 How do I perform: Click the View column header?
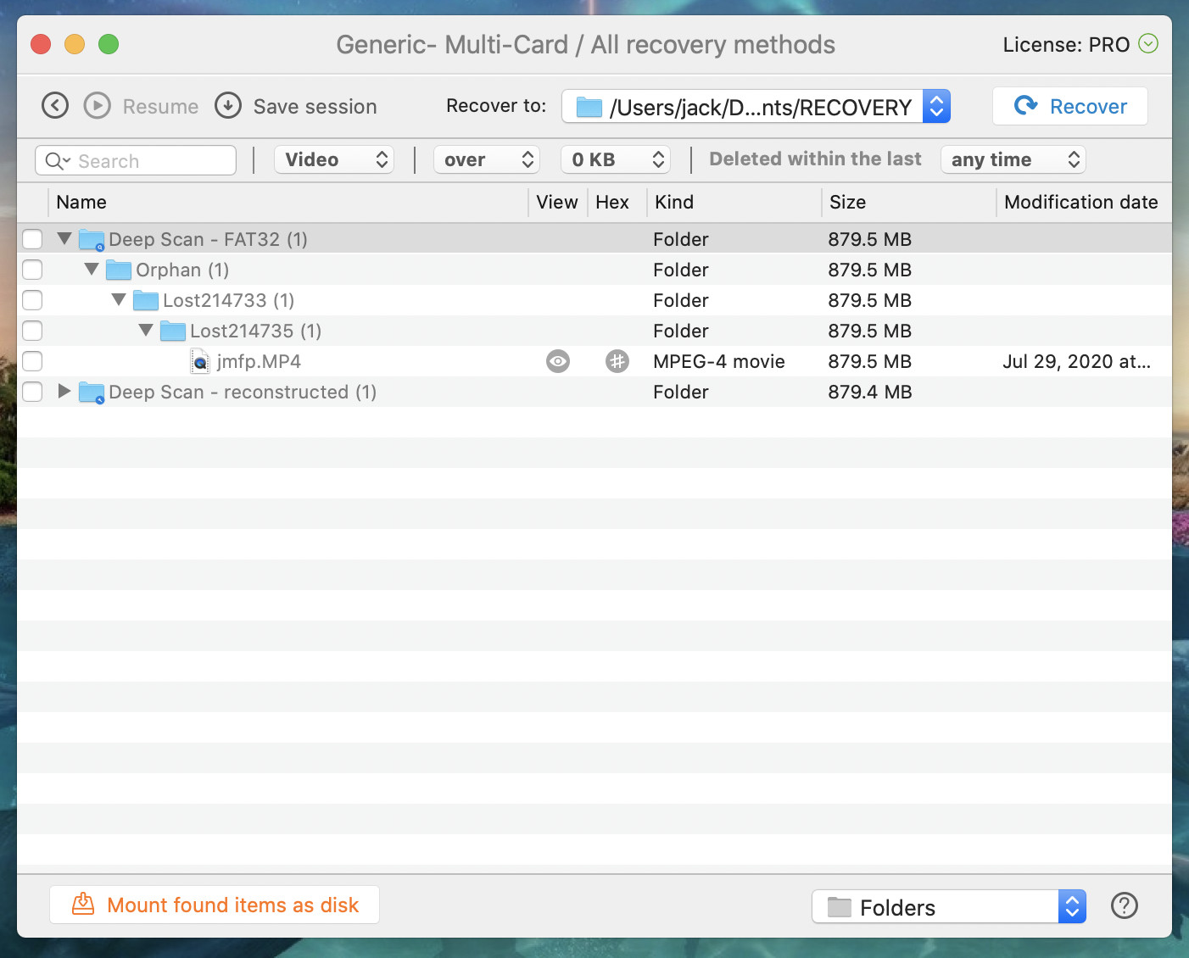pyautogui.click(x=557, y=202)
